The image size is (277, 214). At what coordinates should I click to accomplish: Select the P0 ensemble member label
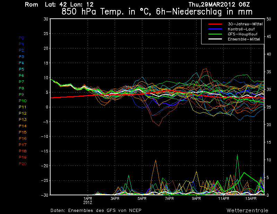coord(21,38)
